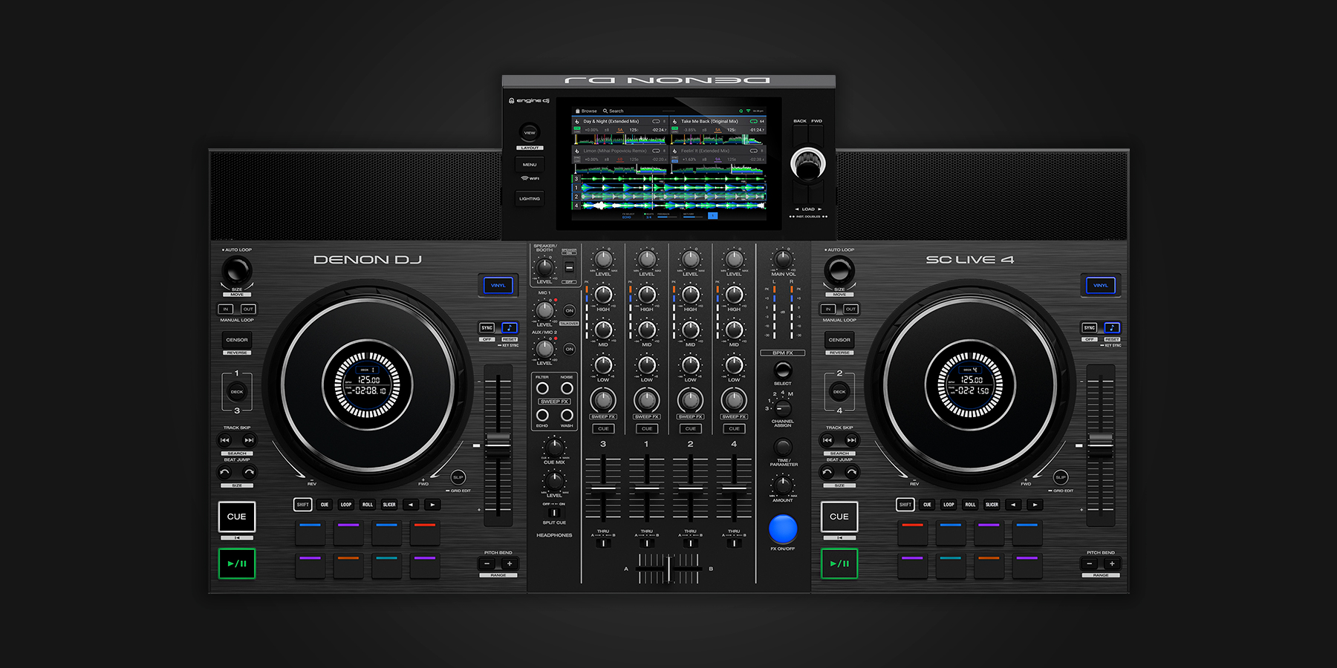Hit the large CUE button on right deck
Image resolution: width=1337 pixels, height=668 pixels.
coord(839,517)
